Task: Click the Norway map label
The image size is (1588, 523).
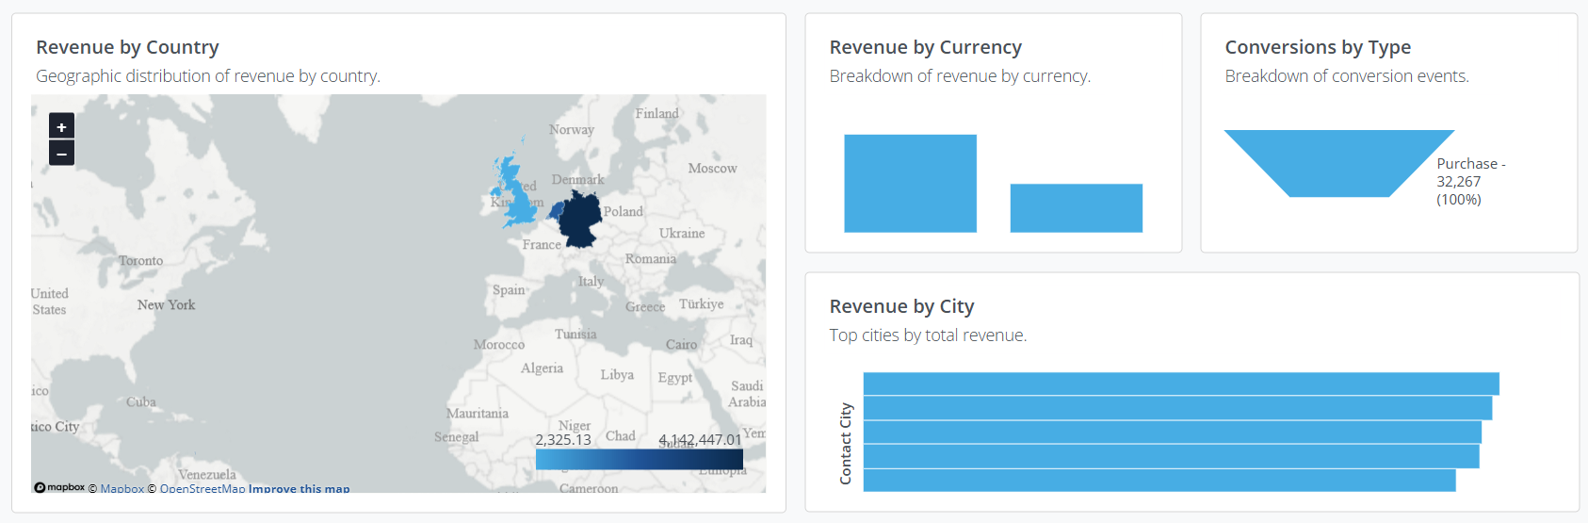Action: 571,130
